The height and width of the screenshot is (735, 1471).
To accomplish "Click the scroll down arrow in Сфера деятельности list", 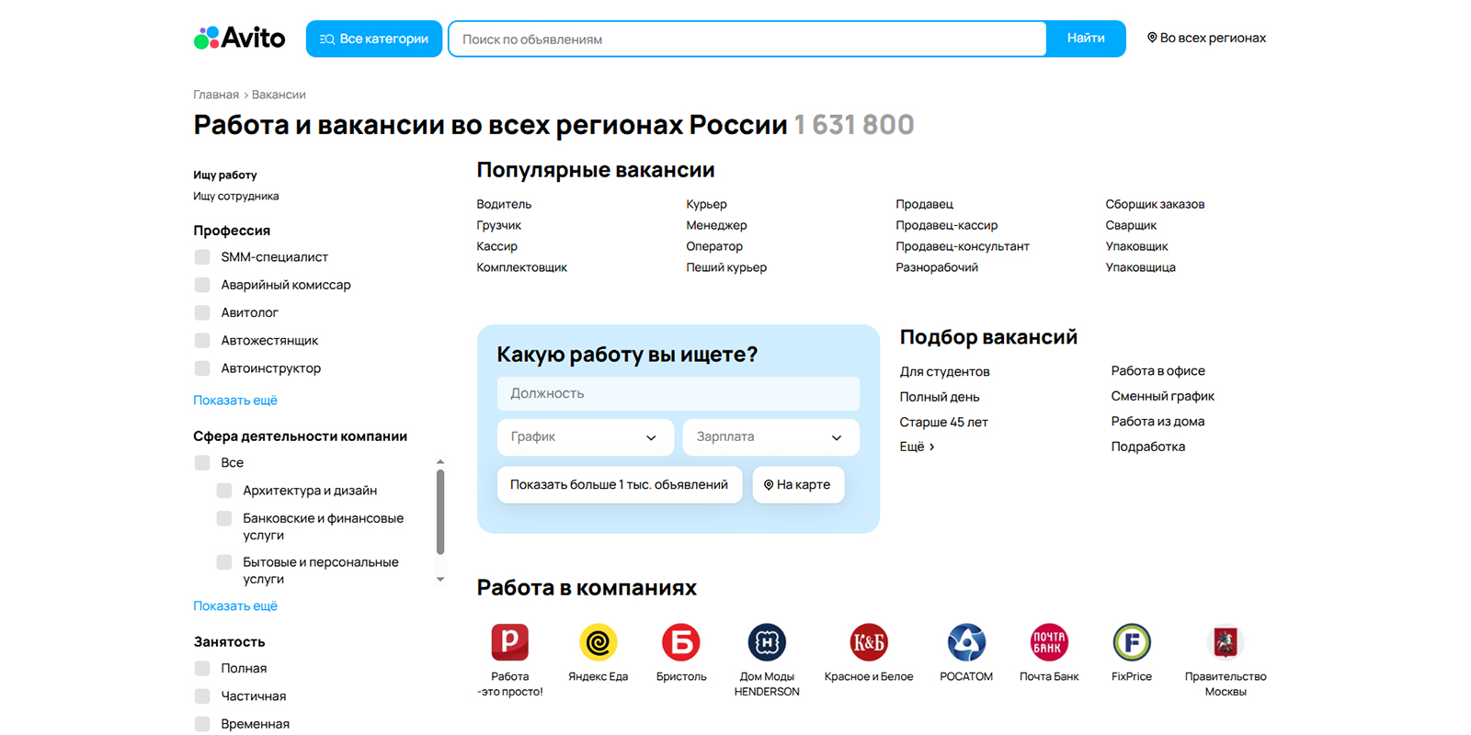I will click(x=440, y=580).
